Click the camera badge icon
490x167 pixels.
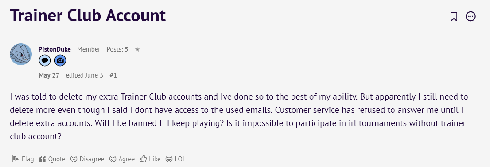(60, 61)
